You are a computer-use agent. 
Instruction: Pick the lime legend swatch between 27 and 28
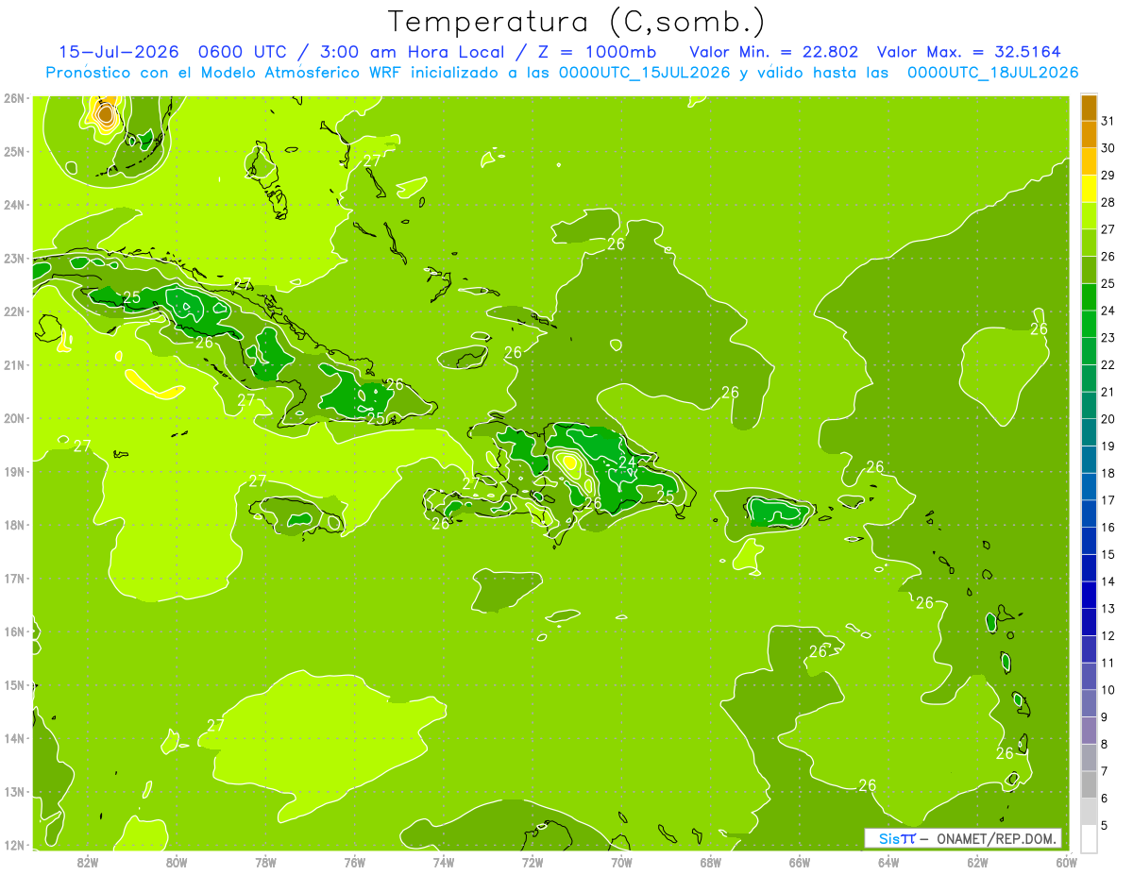(1089, 215)
